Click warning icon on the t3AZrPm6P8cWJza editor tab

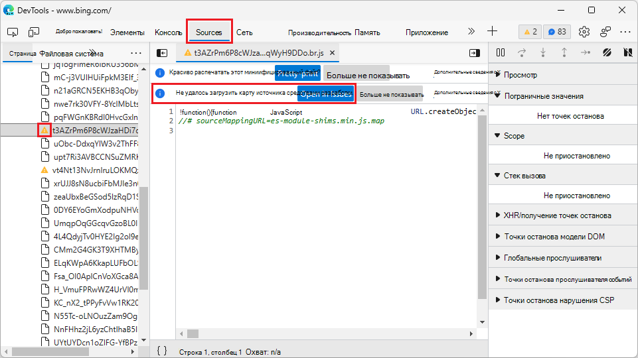pos(188,53)
